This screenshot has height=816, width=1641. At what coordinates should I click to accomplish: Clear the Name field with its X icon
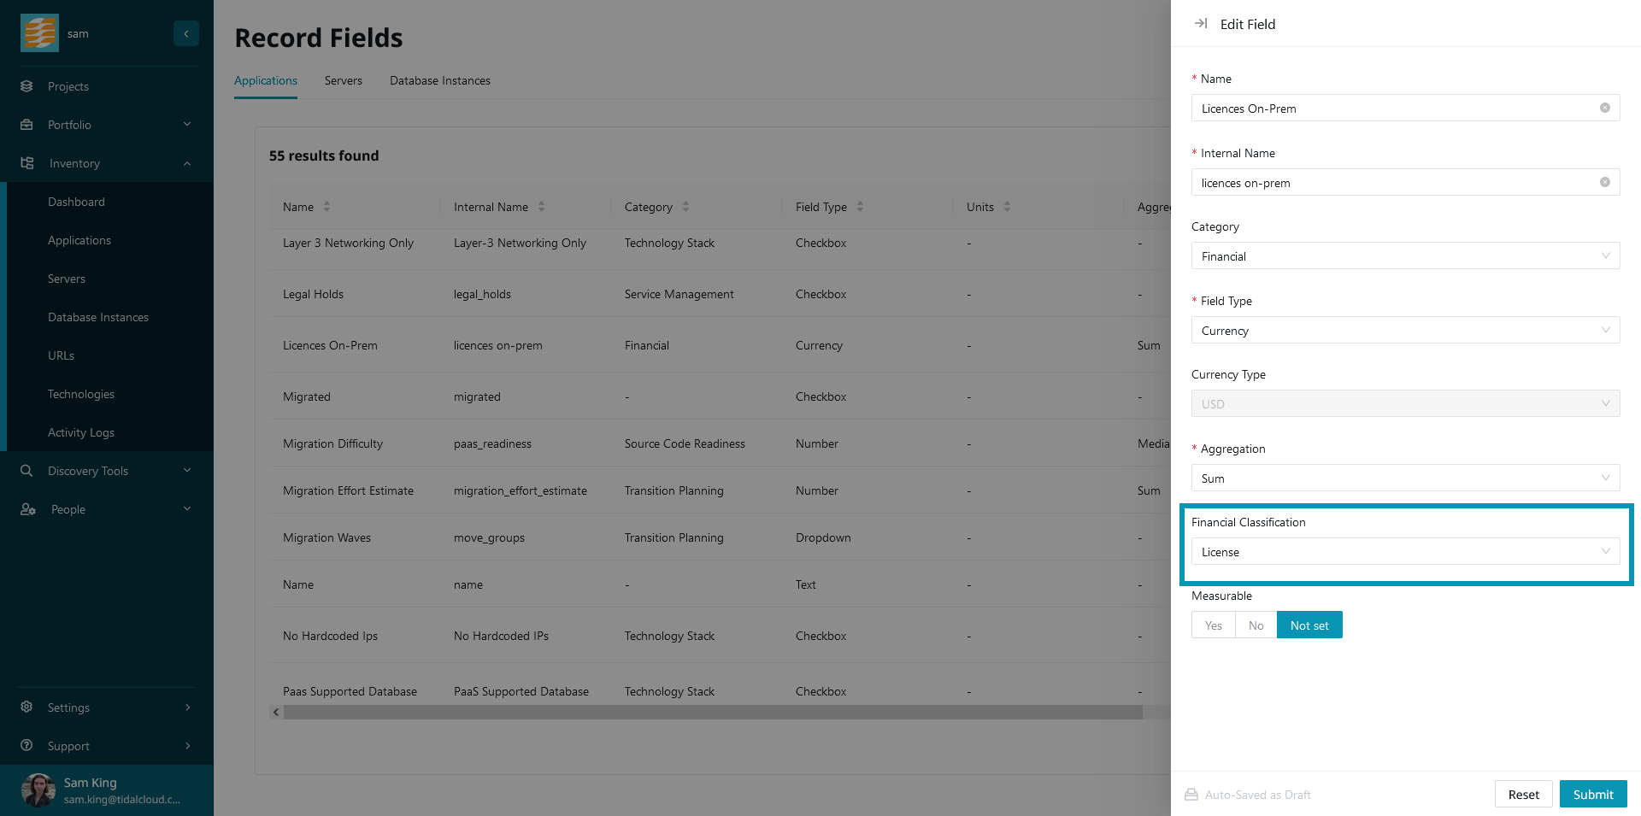click(x=1604, y=109)
